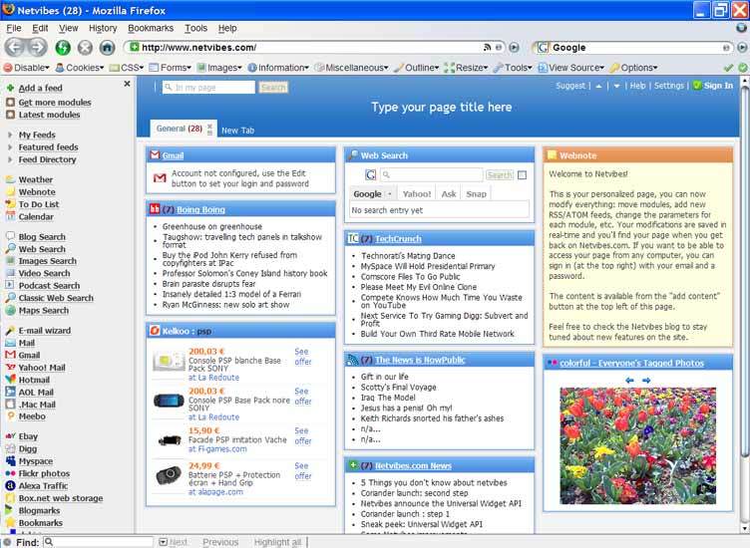Click the Ebay sidebar icon
Viewport: 750px width, 548px height.
10,436
